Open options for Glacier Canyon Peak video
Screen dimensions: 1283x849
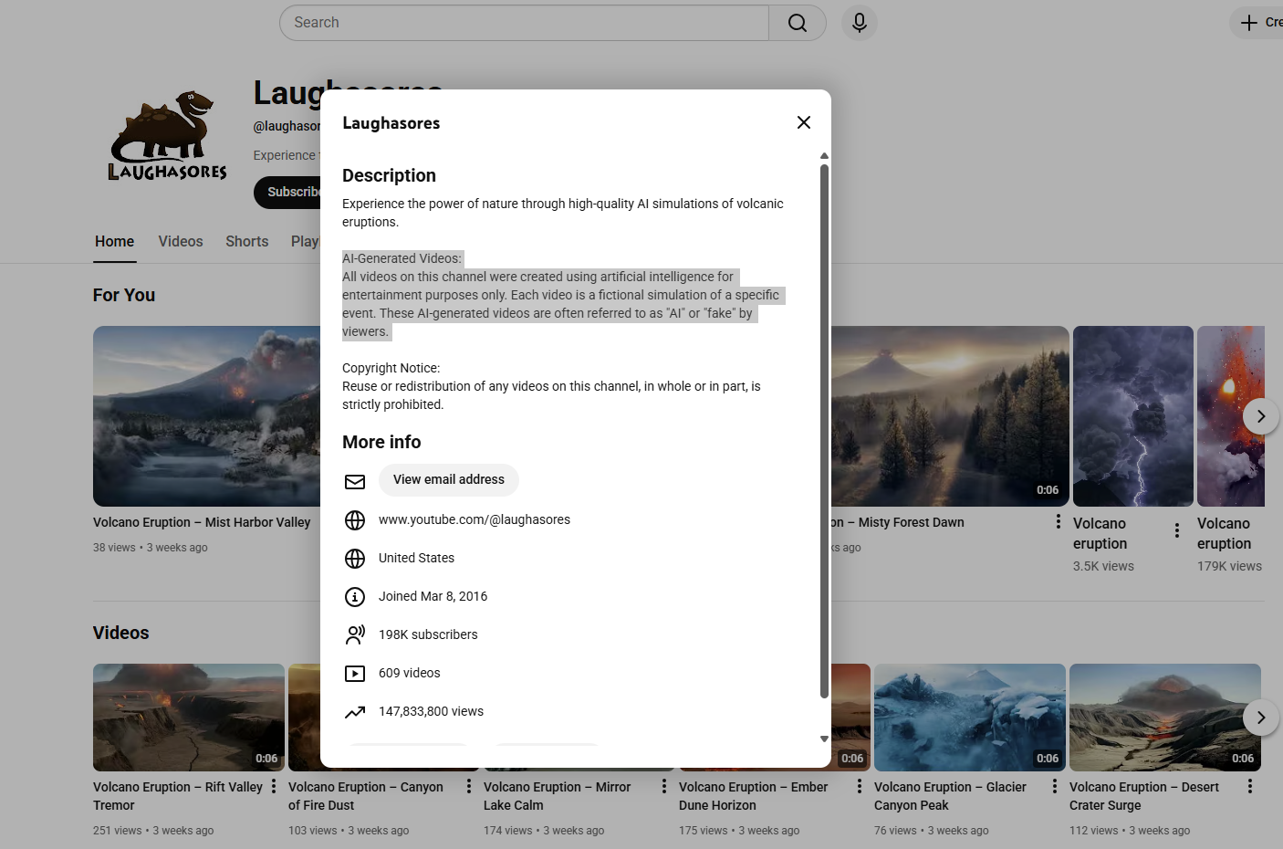[1055, 787]
